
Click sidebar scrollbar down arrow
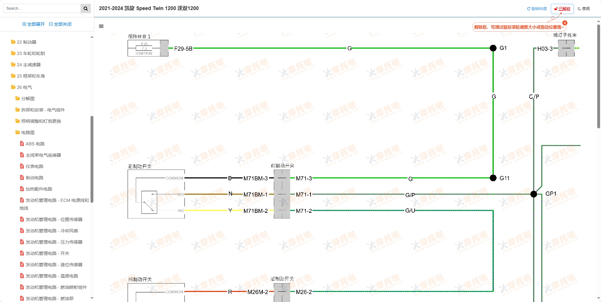[x=92, y=298]
